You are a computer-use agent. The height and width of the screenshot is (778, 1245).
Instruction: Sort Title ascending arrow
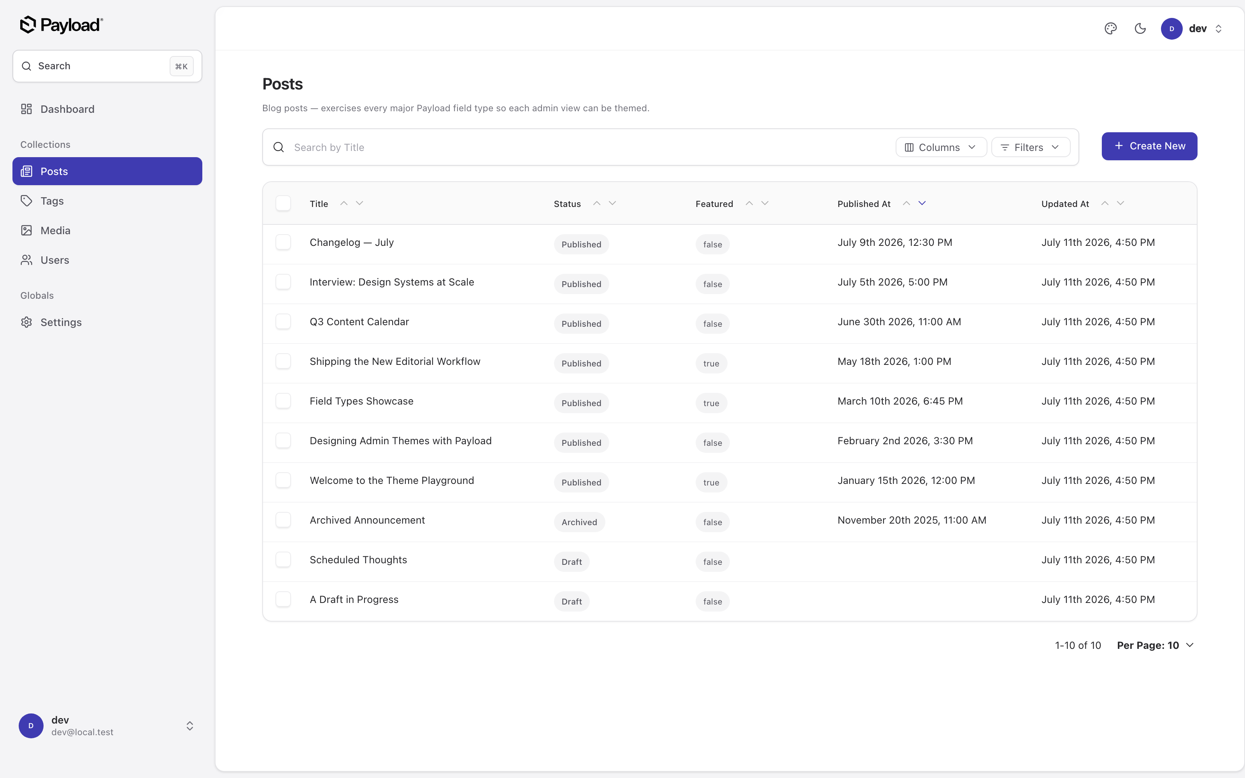(344, 203)
